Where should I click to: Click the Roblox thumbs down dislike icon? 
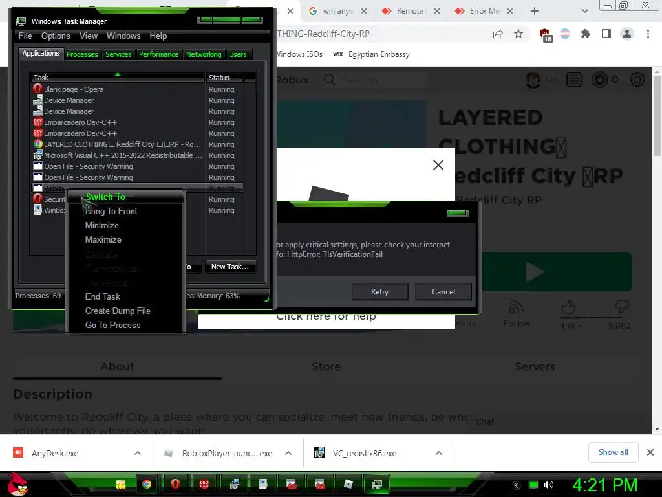[622, 306]
